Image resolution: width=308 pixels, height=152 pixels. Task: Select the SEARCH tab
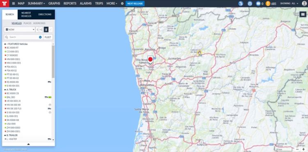pyautogui.click(x=10, y=14)
